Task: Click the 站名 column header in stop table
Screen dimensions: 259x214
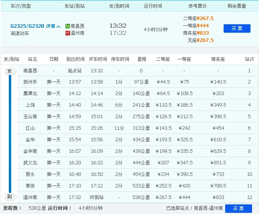Action: (x=32, y=59)
